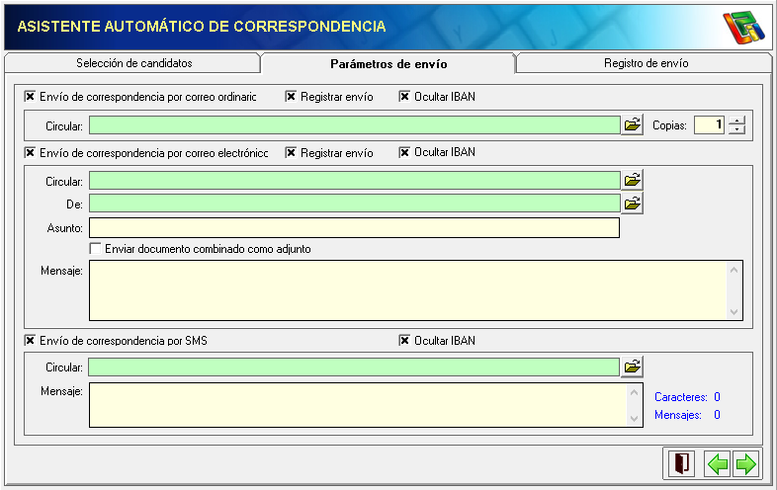Screen dimensions: 777x490
Task: Select Parámetros de envío tab
Action: point(388,64)
